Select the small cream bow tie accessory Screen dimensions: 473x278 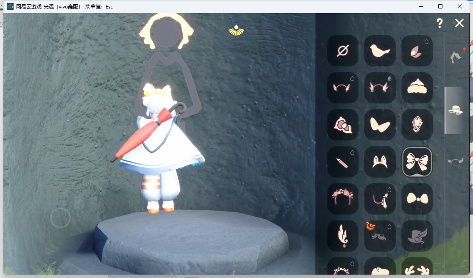pyautogui.click(x=417, y=199)
